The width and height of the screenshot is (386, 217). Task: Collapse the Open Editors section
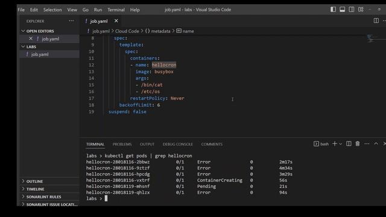click(x=23, y=31)
